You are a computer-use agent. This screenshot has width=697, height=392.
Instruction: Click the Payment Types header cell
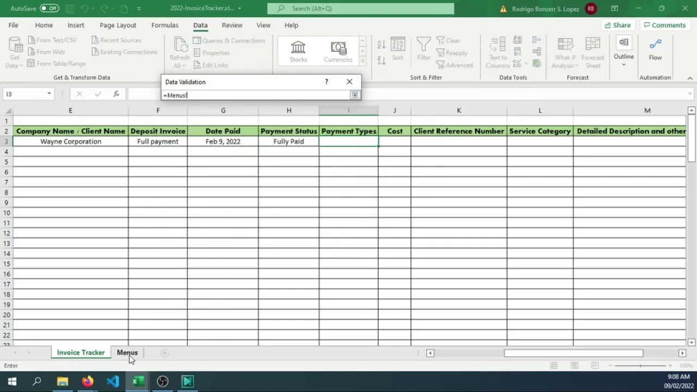tap(348, 131)
